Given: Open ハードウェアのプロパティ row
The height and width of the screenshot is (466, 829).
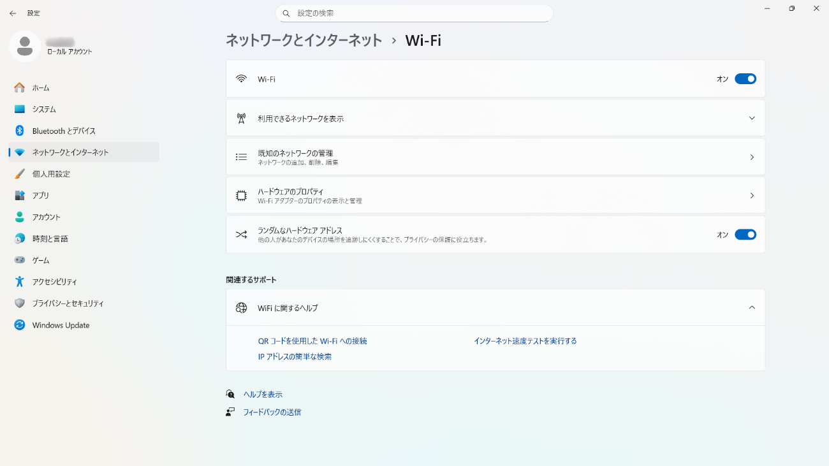Looking at the screenshot, I should click(x=495, y=196).
